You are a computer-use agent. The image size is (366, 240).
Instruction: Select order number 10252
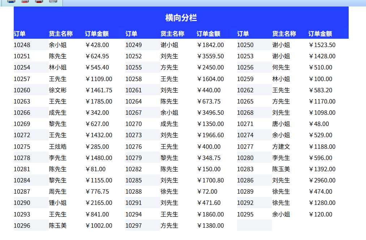[134, 56]
